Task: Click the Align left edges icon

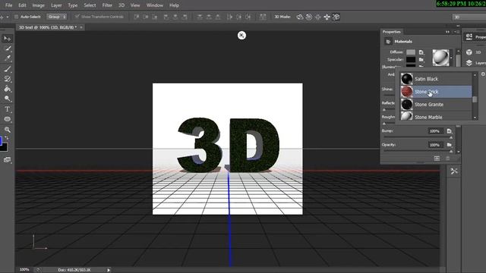Action: click(166, 17)
